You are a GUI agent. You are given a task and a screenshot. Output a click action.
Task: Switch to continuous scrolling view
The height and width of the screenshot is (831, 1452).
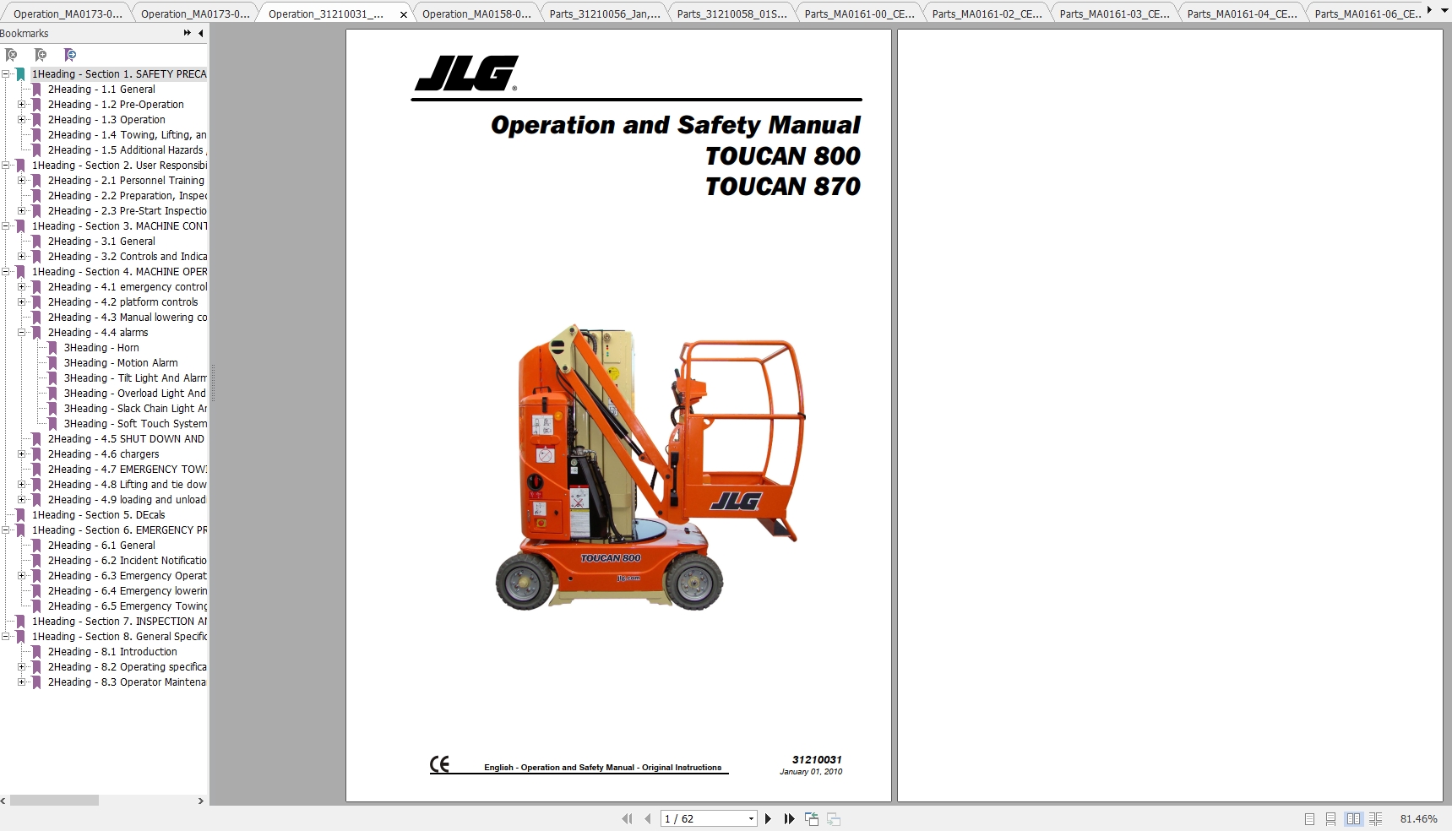click(x=1330, y=818)
